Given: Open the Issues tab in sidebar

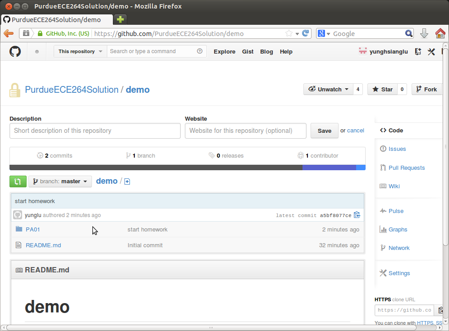Looking at the screenshot, I should click(397, 149).
